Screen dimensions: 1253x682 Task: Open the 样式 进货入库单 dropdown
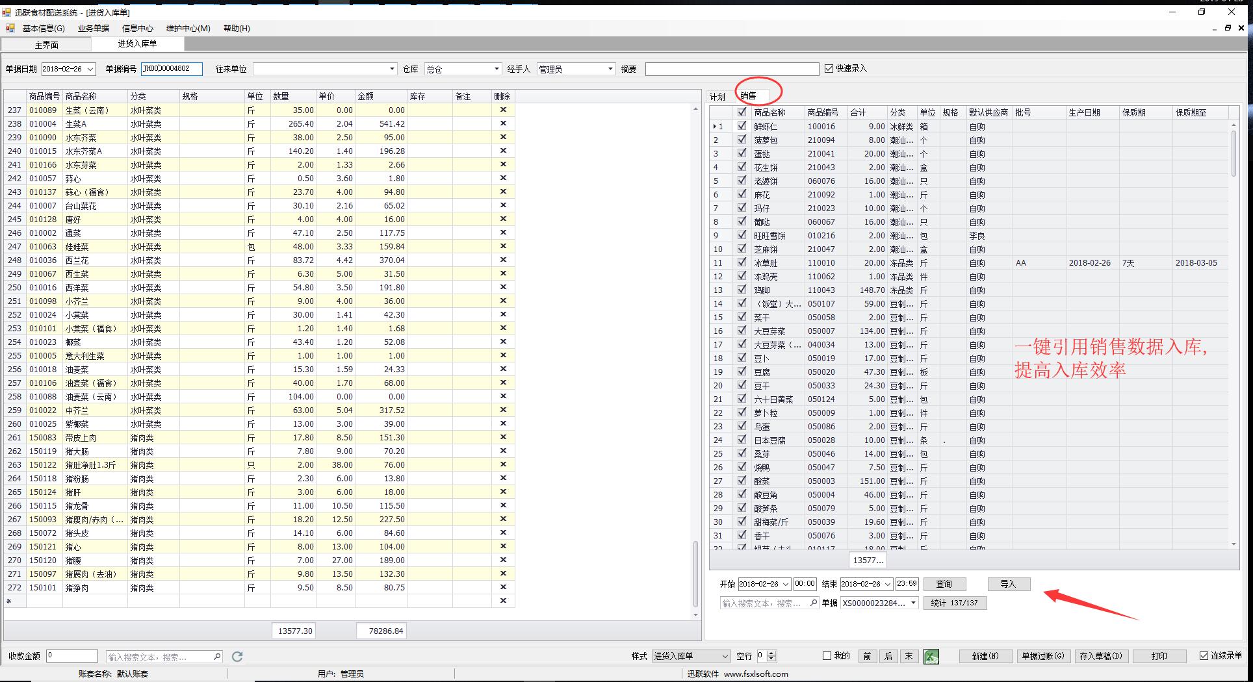tap(725, 656)
